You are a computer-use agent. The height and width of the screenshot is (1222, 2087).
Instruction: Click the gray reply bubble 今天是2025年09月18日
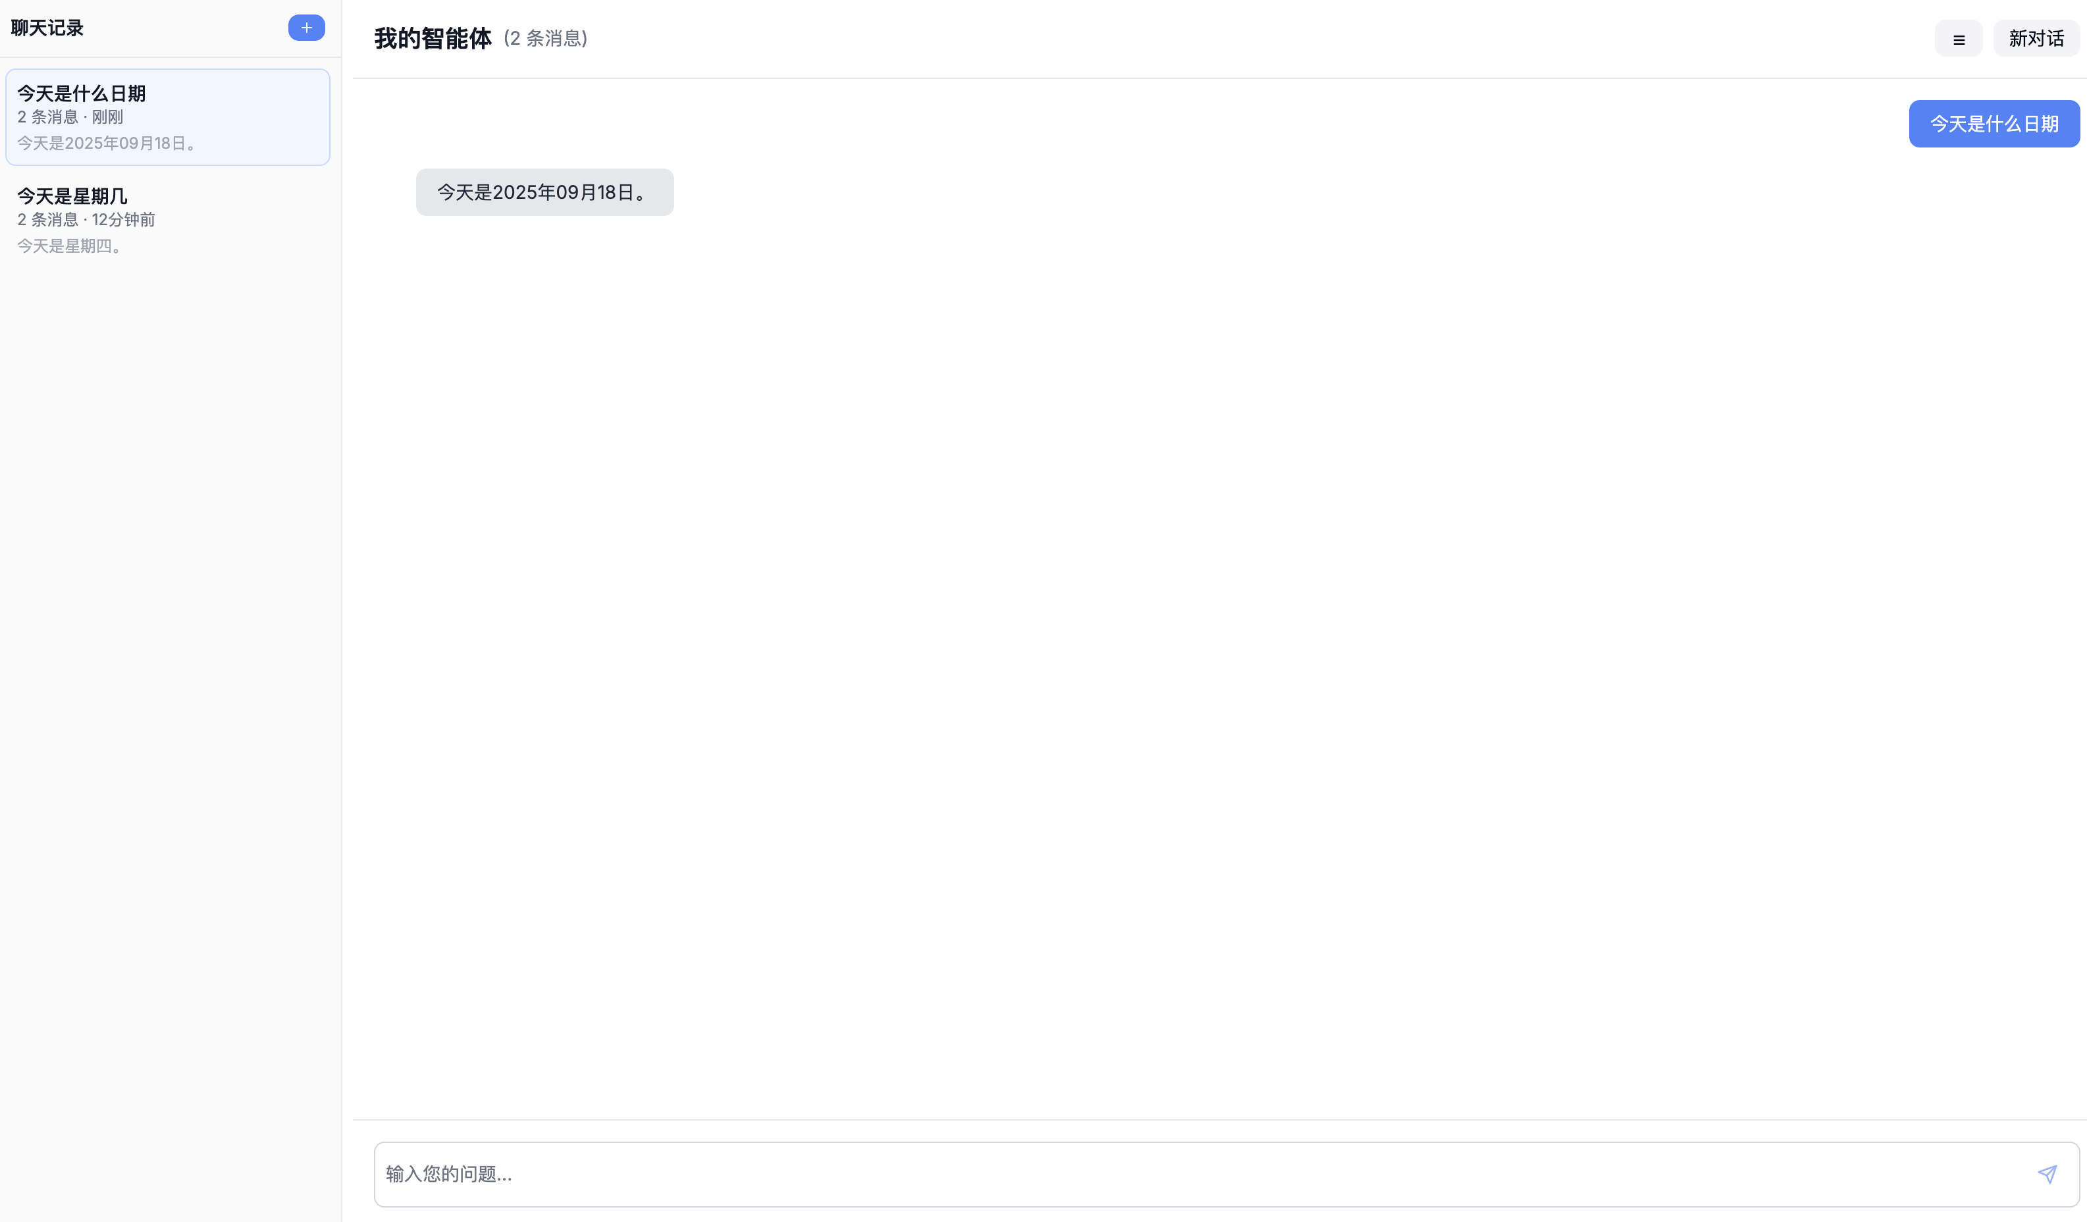click(545, 192)
